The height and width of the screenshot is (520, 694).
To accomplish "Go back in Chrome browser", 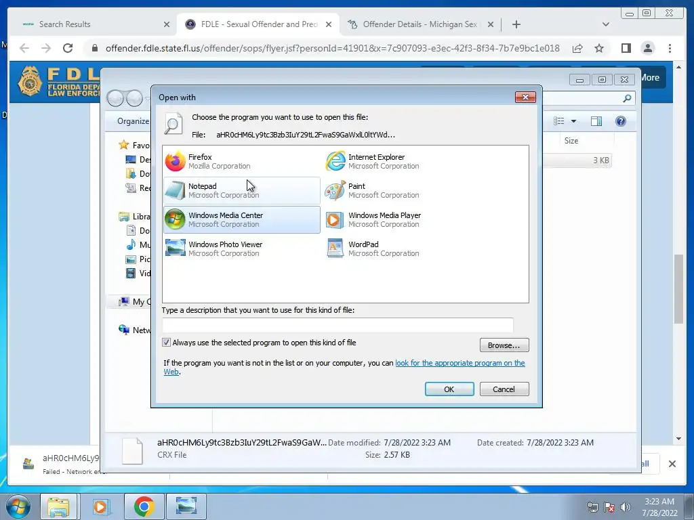I will click(x=24, y=48).
